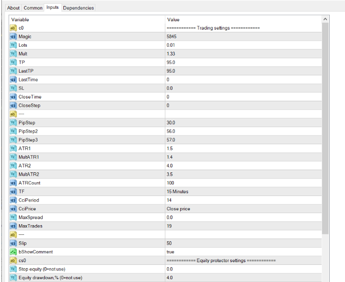Click the enum icon beside TF

point(13,191)
